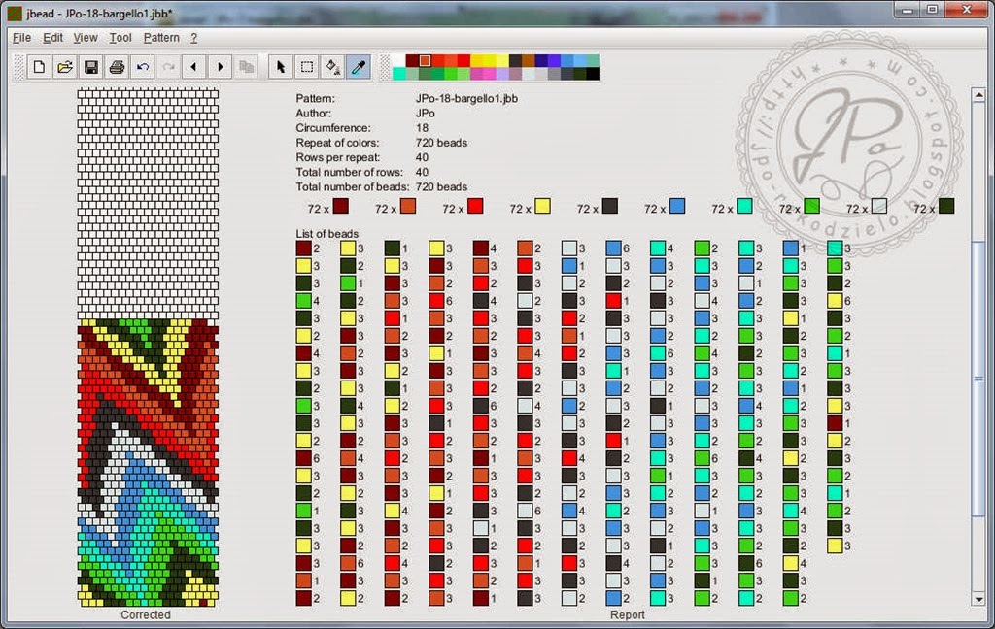The width and height of the screenshot is (995, 629).
Task: Create a new pattern file
Action: coord(39,67)
